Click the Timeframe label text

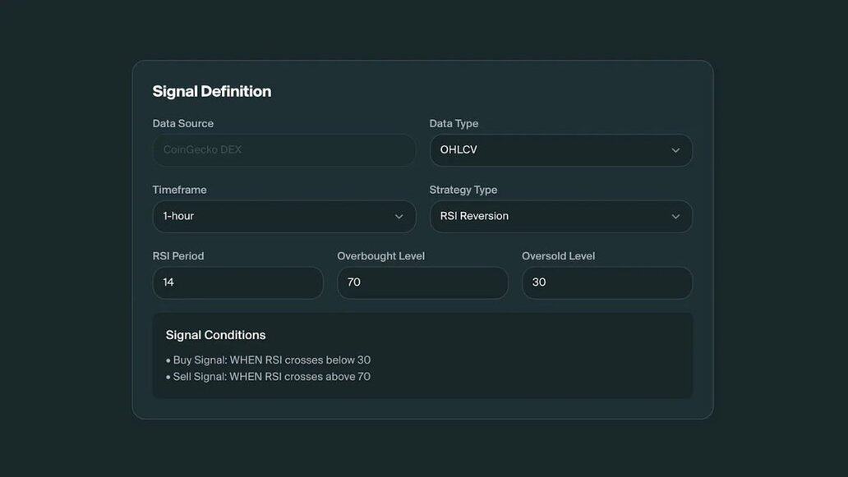tap(179, 190)
